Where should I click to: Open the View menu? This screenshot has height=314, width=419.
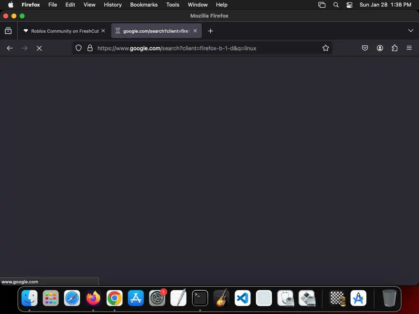(90, 5)
